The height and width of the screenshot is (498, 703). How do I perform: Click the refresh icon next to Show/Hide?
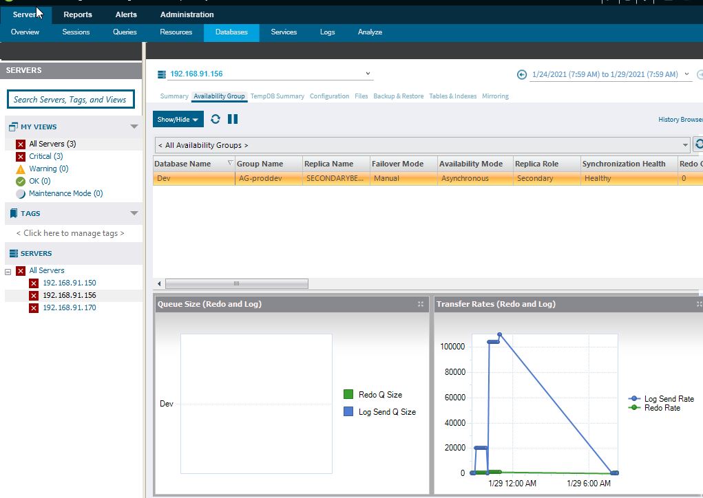(216, 119)
